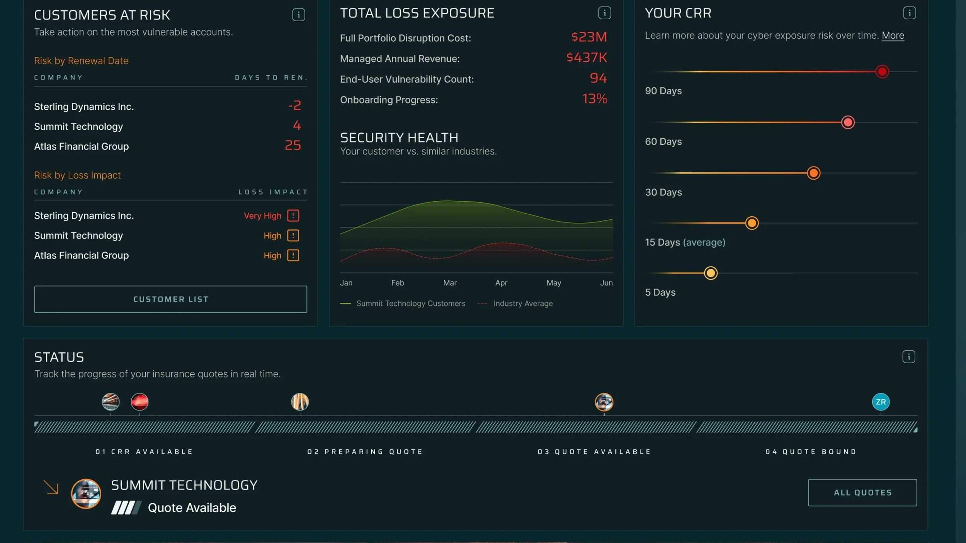
Task: Click Sterling Dynamics Very High alert icon
Action: (x=293, y=216)
